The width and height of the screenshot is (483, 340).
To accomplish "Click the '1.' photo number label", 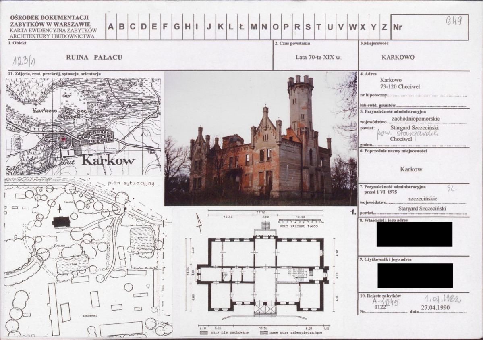I will tap(353, 212).
